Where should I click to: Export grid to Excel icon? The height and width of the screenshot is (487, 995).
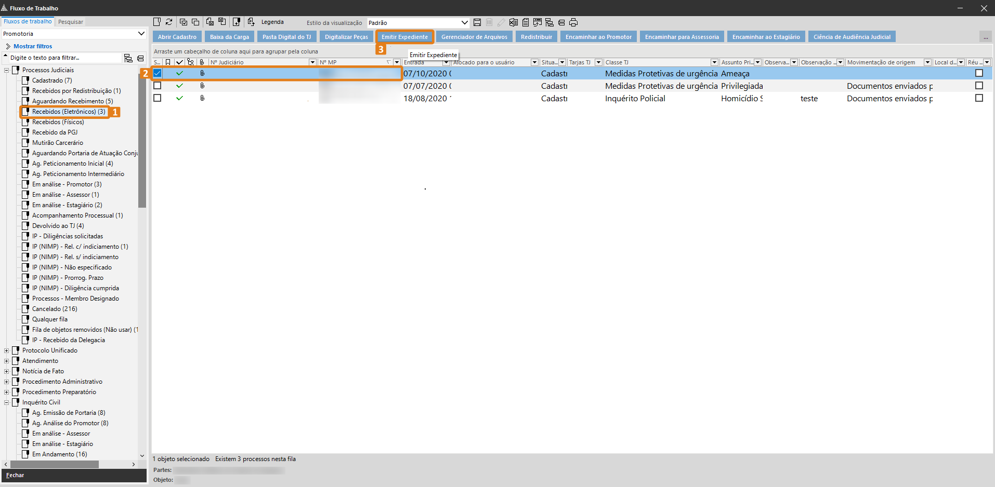click(514, 22)
